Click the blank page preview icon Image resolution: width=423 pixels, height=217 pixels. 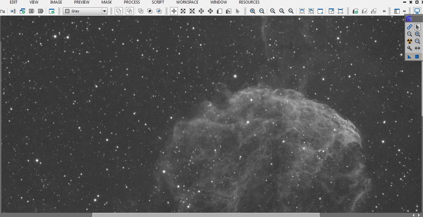coord(219,11)
